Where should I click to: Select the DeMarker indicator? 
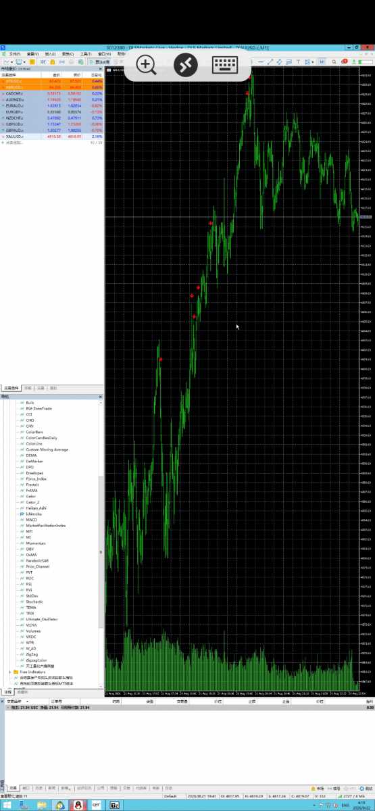[34, 461]
